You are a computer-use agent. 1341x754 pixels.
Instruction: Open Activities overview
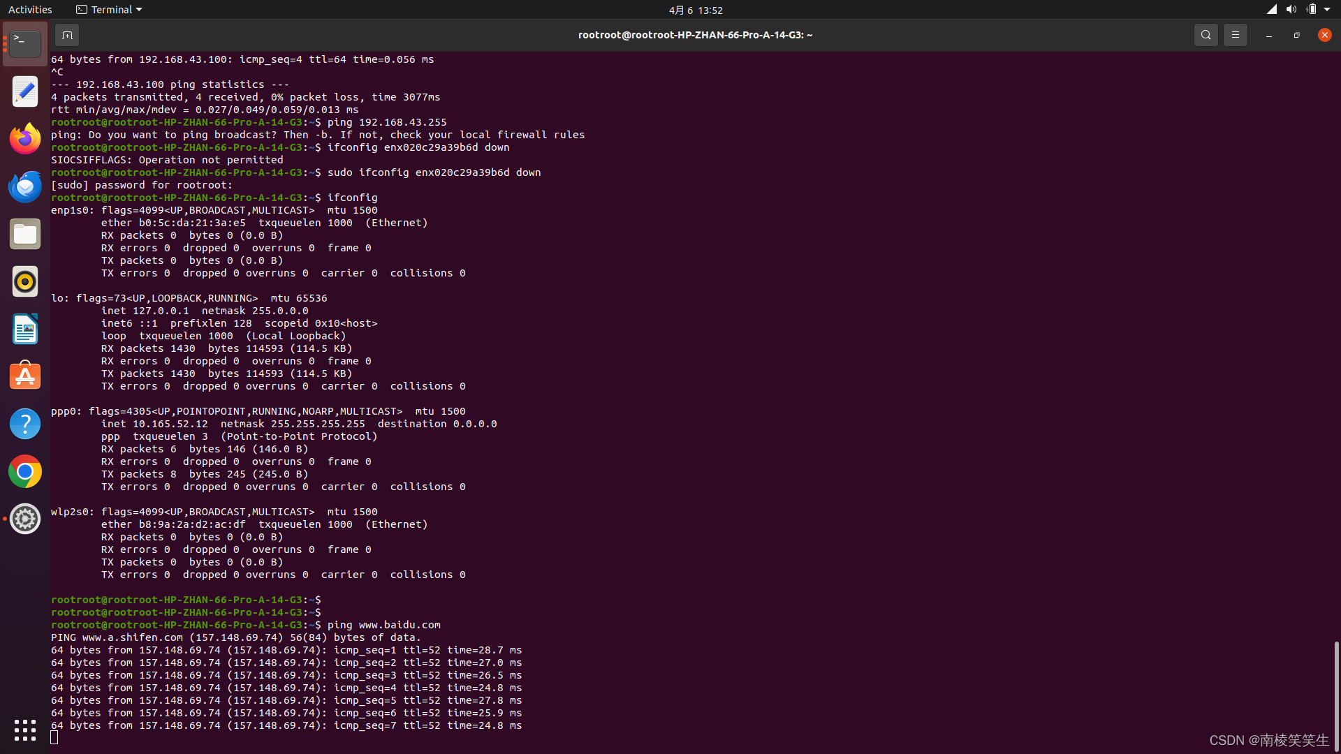tap(30, 10)
